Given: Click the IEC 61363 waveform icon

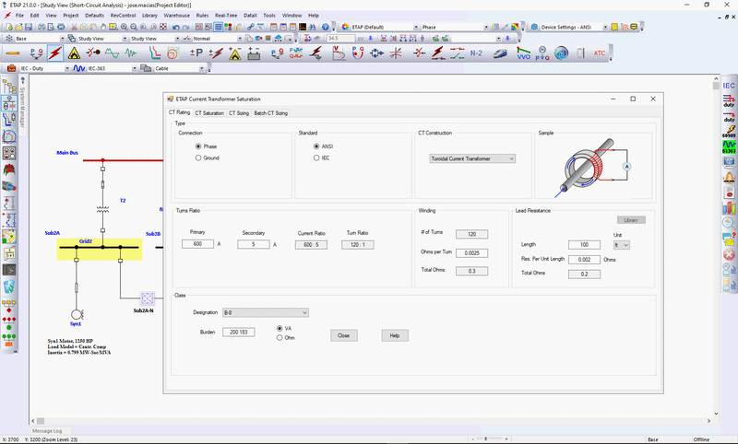Looking at the screenshot, I should pyautogui.click(x=729, y=146).
